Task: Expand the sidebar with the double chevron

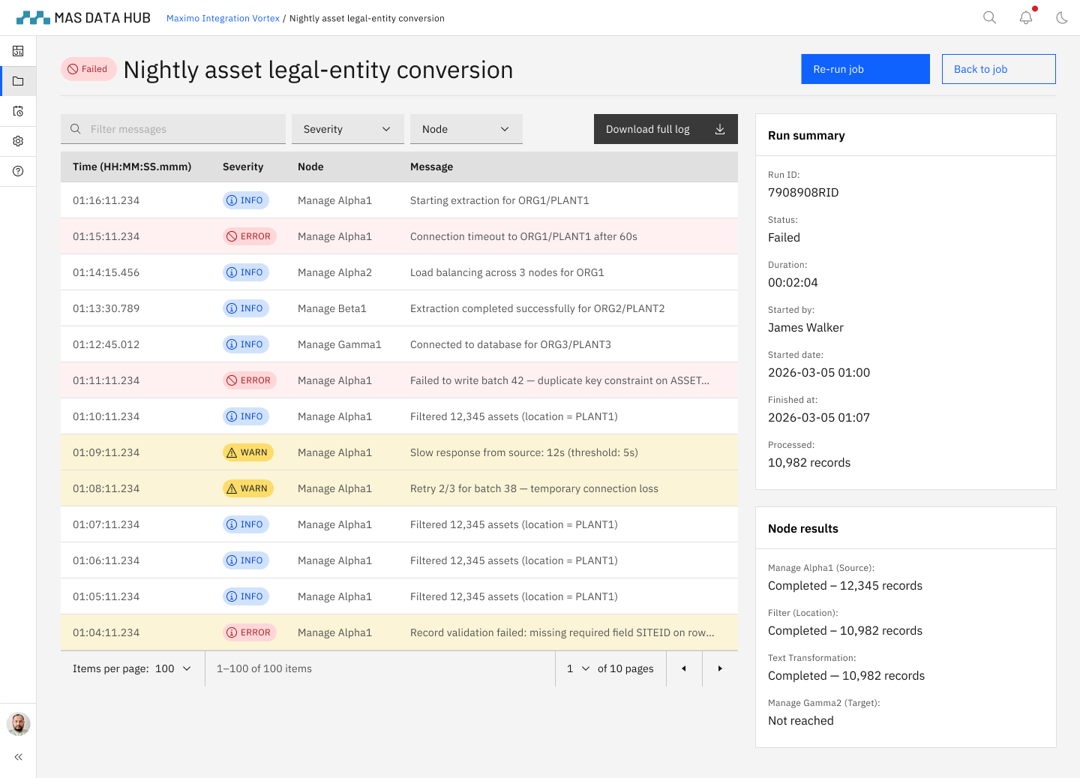Action: 18,757
